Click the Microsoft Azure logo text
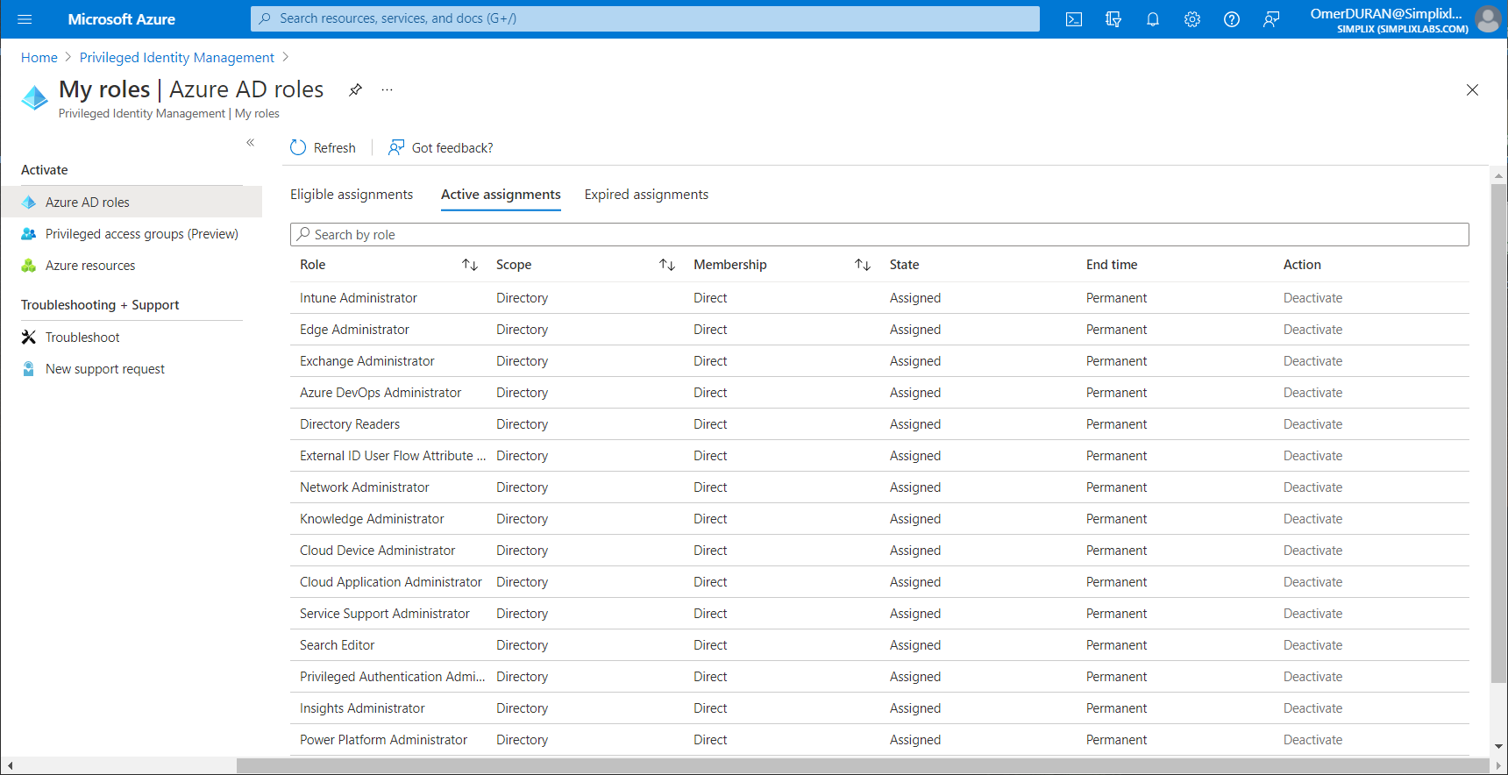The height and width of the screenshot is (775, 1508). tap(122, 19)
